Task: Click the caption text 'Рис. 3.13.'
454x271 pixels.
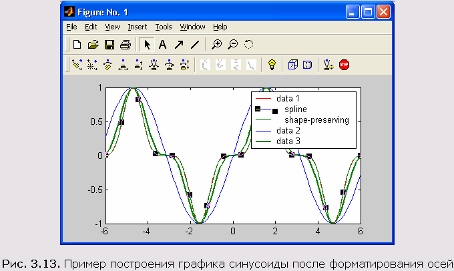Action: [31, 264]
